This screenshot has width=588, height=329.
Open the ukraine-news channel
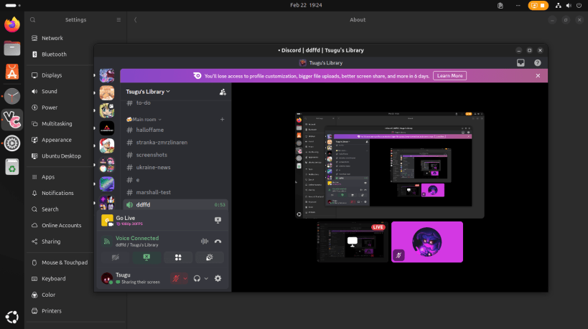[175, 167]
